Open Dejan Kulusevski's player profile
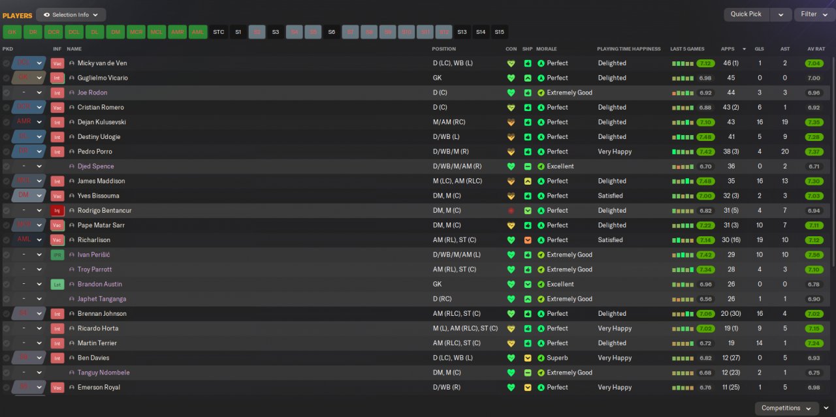Image resolution: width=836 pixels, height=417 pixels. (102, 122)
